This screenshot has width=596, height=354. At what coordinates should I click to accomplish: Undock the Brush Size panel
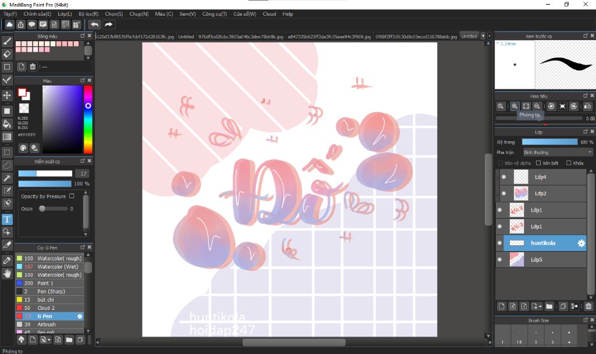point(586,320)
